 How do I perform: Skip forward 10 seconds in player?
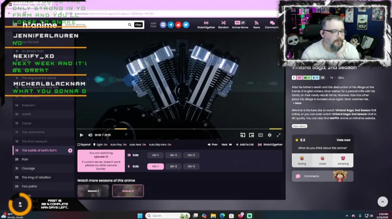[252, 135]
